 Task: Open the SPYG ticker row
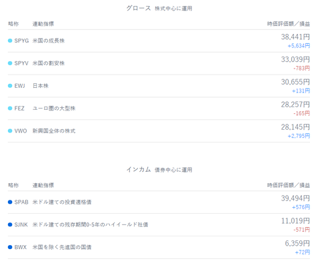click(x=159, y=41)
